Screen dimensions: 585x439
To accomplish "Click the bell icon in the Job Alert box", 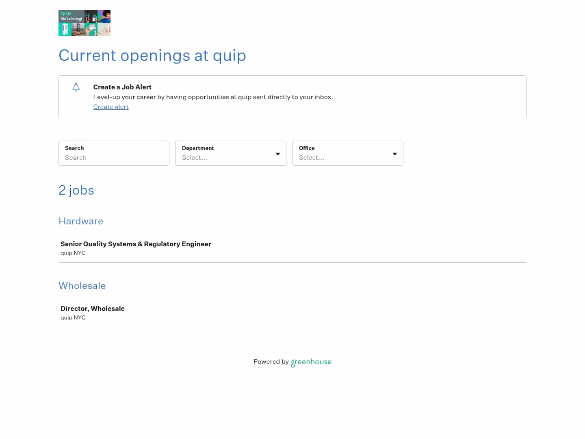I will tap(76, 87).
